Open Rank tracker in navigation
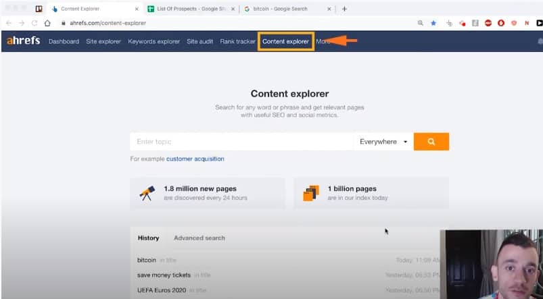Viewport: 543px width, 299px height. [237, 41]
